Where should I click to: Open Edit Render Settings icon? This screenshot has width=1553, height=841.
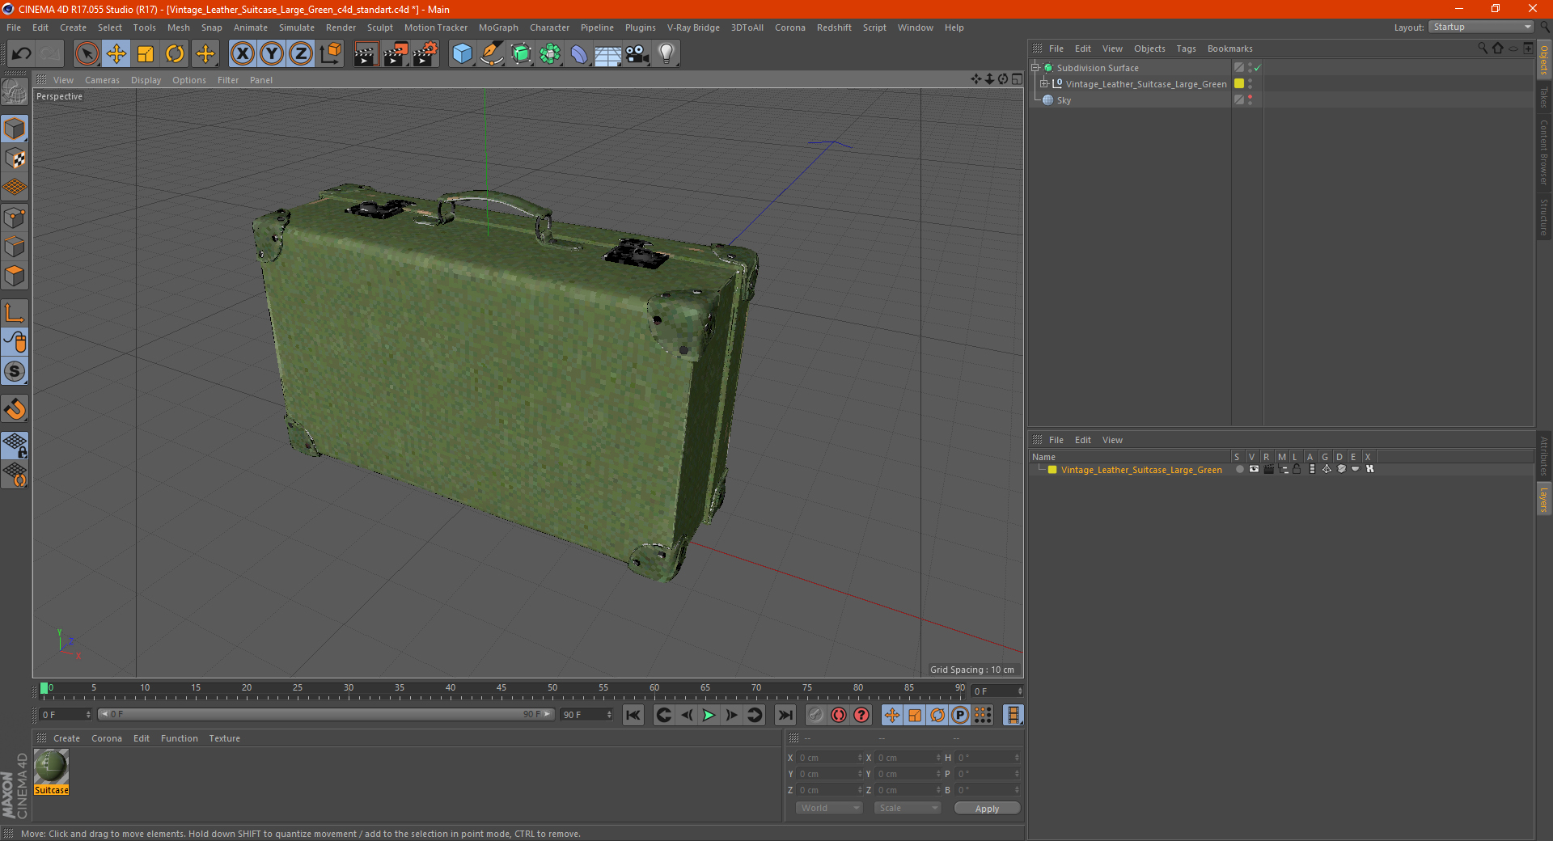tap(425, 54)
